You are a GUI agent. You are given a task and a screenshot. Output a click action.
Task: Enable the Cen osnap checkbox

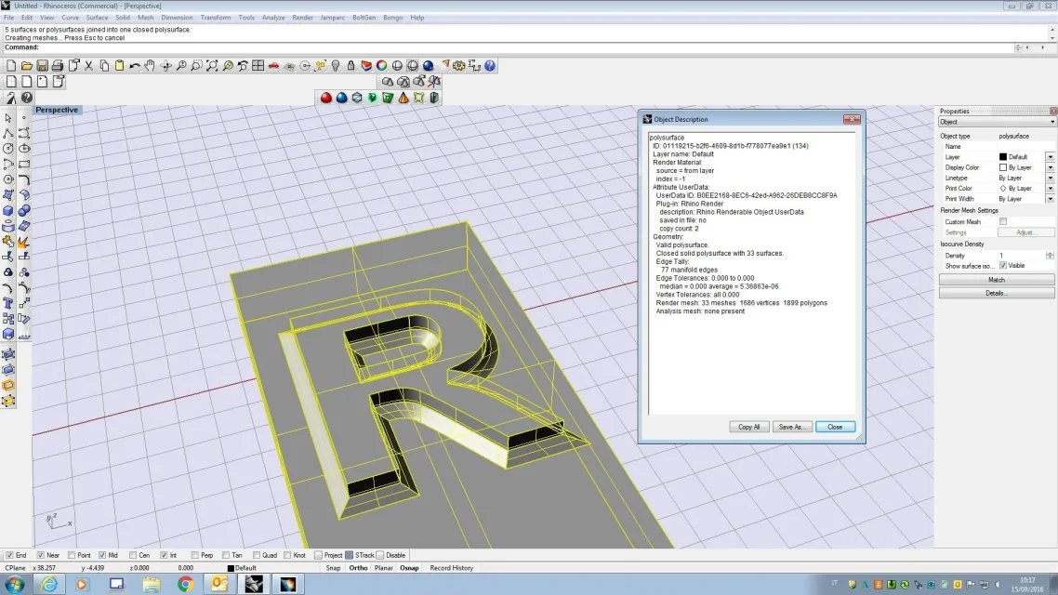133,555
